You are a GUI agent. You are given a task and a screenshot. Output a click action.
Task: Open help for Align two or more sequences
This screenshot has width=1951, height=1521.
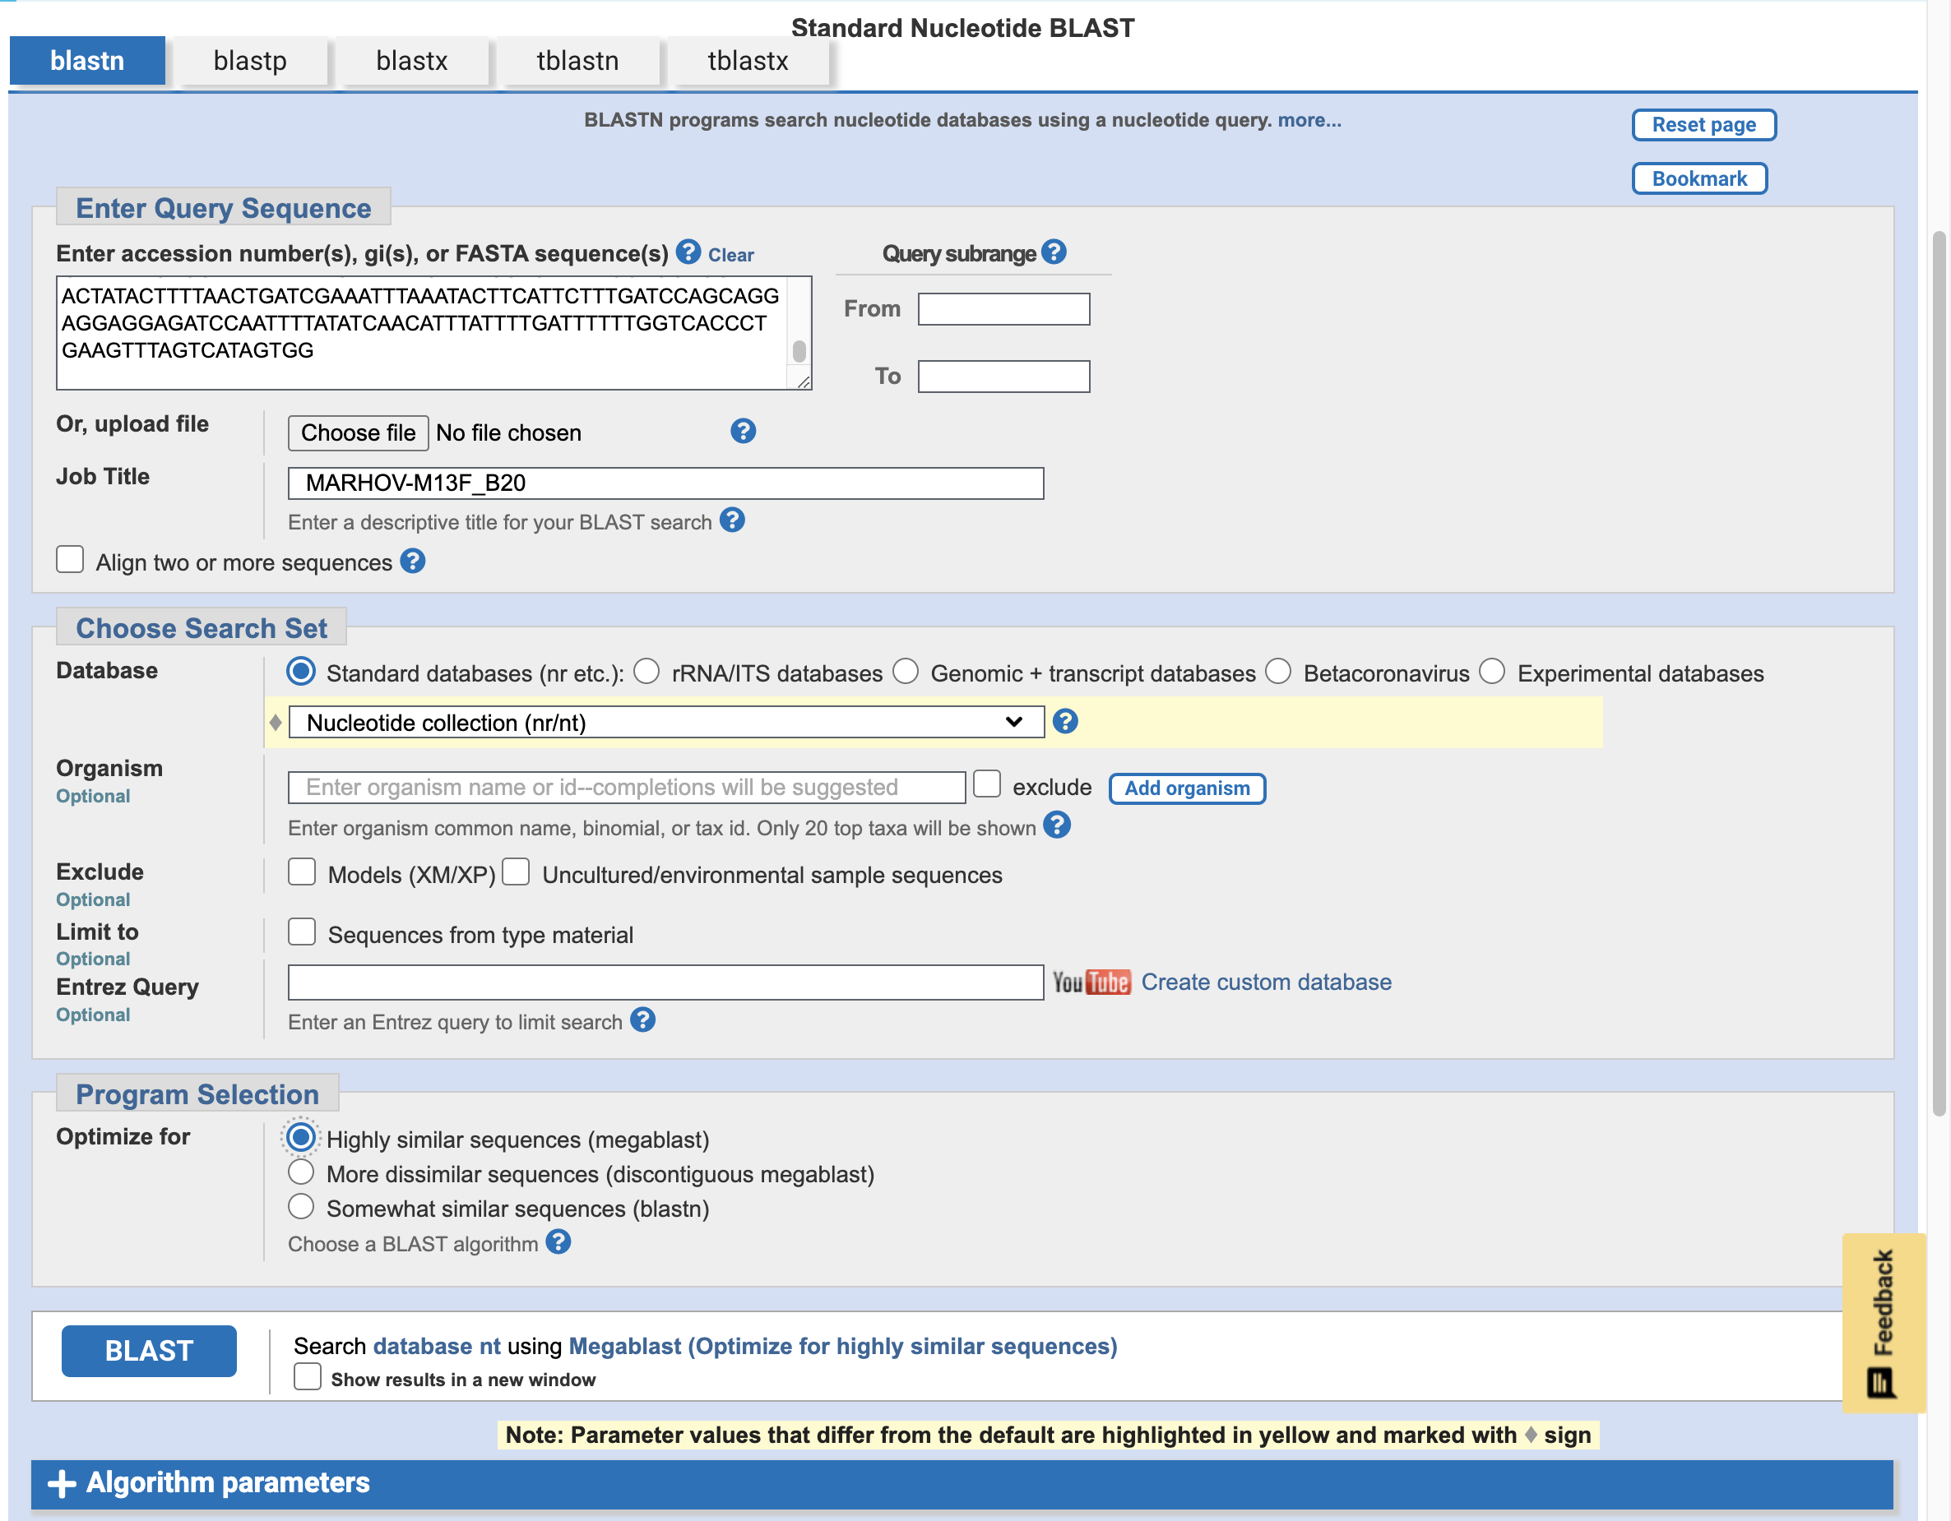412,561
